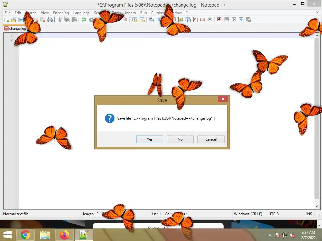Screen dimensions: 322x241
Task: Click the Stop Recording macro icon
Action: click(x=226, y=19)
